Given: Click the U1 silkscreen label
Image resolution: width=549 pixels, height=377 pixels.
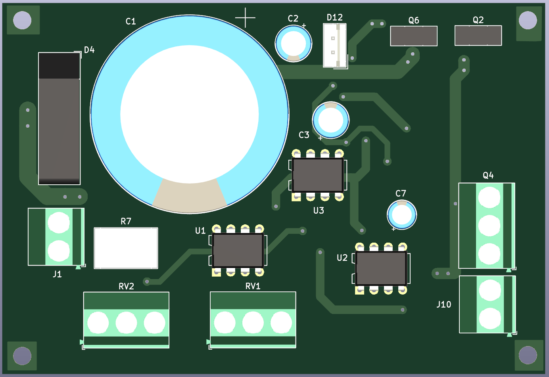Looking at the screenshot, I should click(200, 231).
